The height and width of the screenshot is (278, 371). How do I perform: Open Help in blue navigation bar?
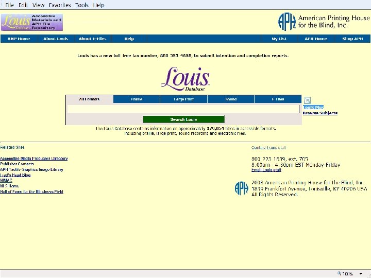click(x=129, y=39)
